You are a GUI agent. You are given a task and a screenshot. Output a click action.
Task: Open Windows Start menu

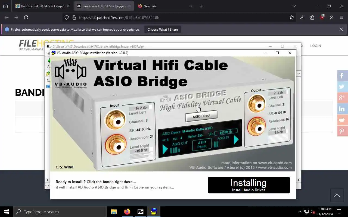tap(7, 212)
